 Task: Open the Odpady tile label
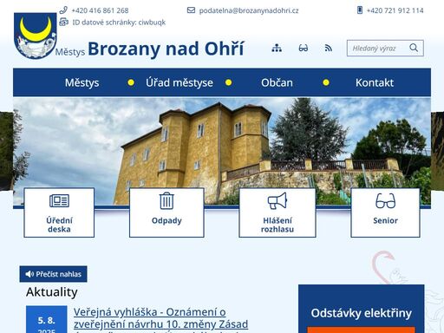[166, 220]
